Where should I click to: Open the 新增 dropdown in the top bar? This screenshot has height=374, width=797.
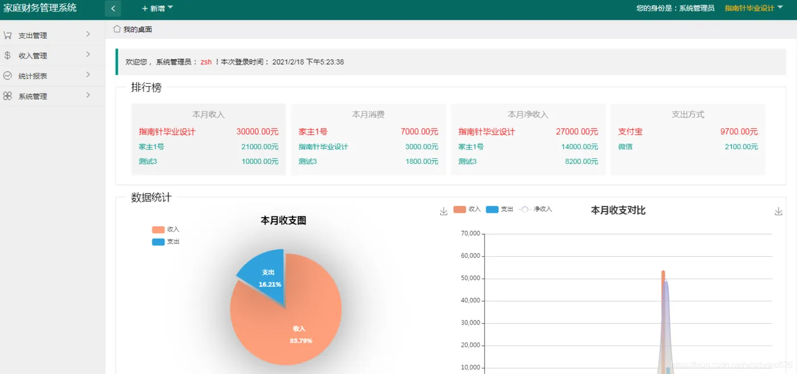(157, 9)
